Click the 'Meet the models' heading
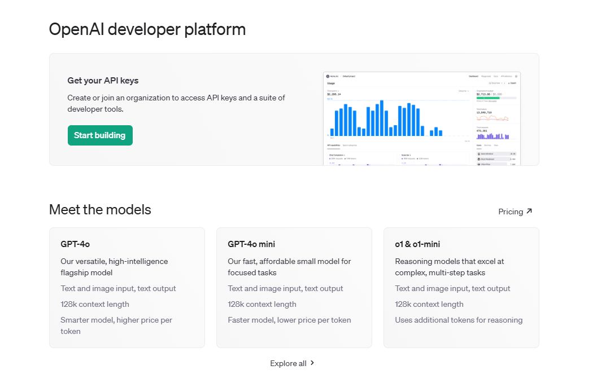 click(x=100, y=210)
